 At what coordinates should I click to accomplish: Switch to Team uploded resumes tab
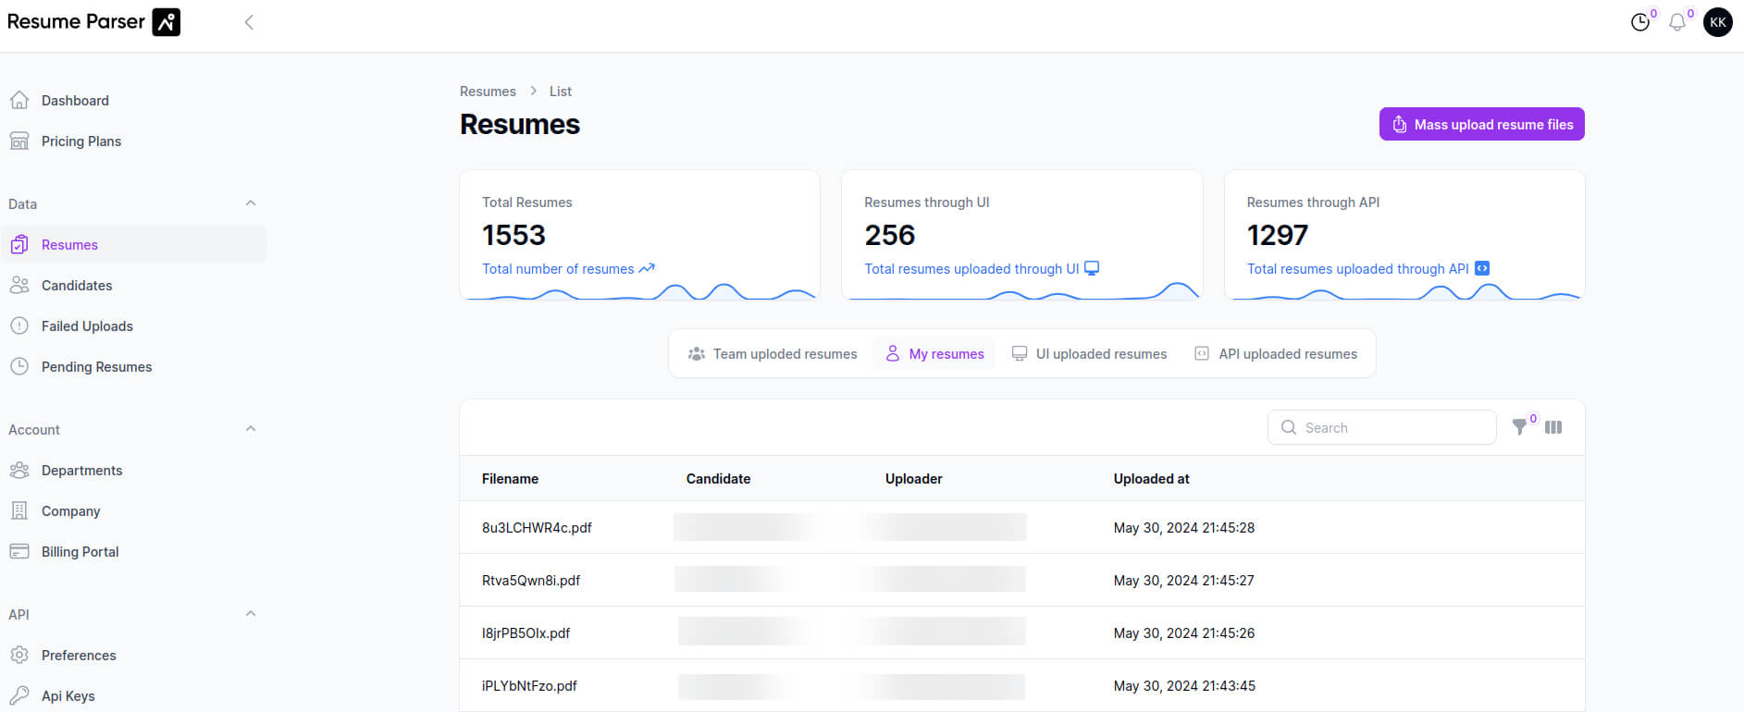click(x=773, y=353)
